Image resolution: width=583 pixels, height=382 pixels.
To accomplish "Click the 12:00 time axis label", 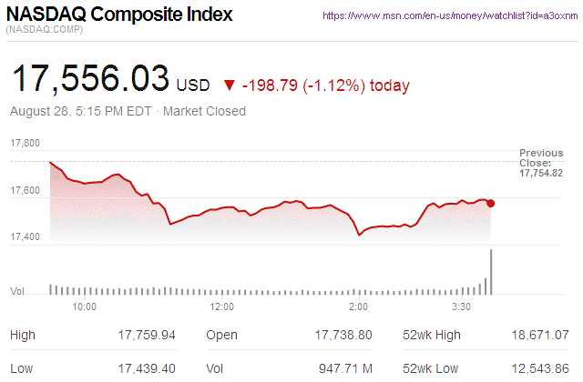I will (x=221, y=307).
